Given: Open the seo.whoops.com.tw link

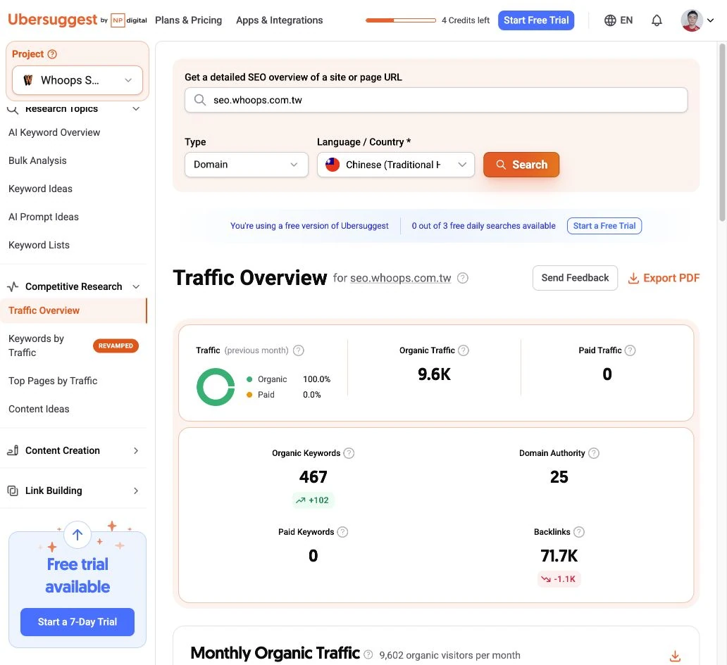Looking at the screenshot, I should click(x=401, y=278).
